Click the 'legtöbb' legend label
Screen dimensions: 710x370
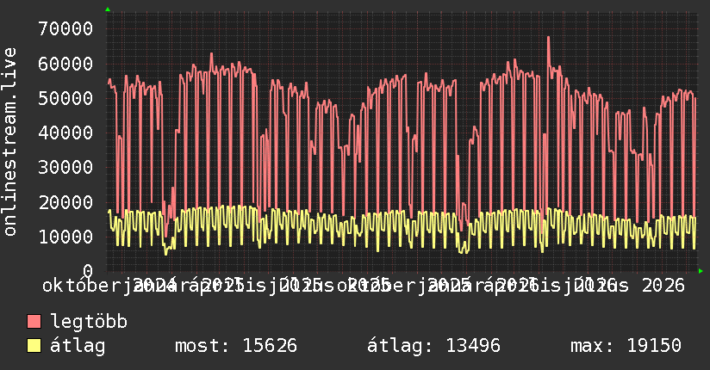89,322
